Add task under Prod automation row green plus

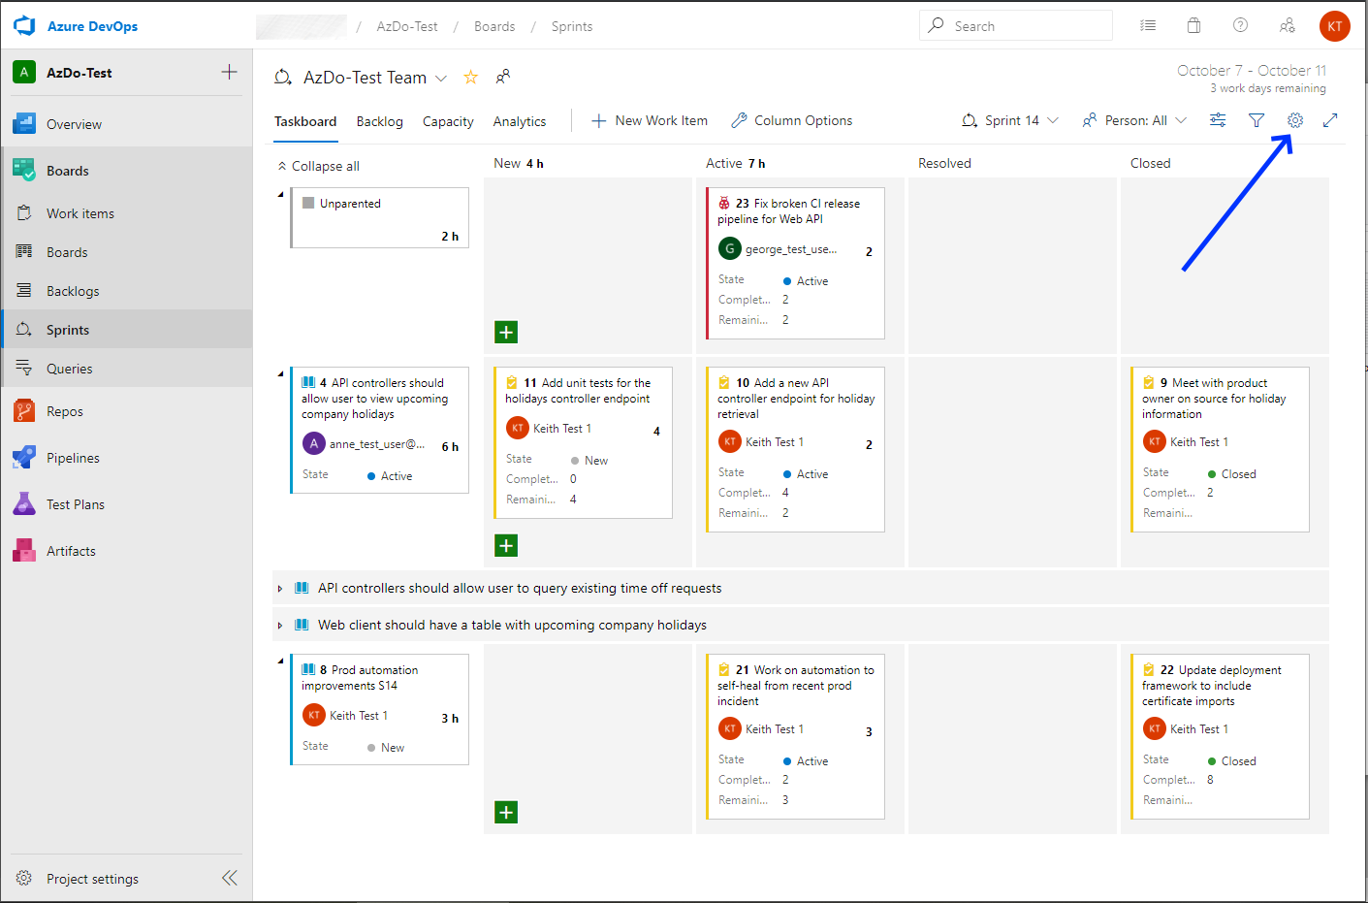[506, 812]
